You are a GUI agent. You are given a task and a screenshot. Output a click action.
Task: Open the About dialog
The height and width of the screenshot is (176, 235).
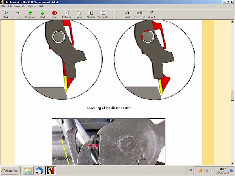152,14
